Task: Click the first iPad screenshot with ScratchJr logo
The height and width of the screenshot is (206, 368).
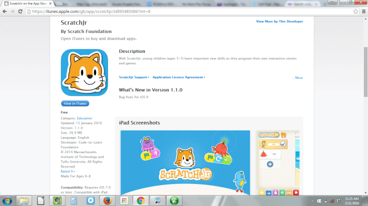Action: click(x=185, y=163)
